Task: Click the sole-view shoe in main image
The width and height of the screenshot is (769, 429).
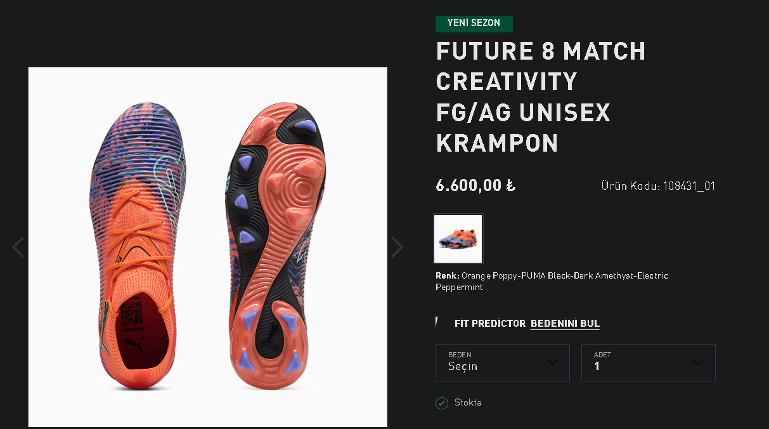Action: tap(276, 247)
